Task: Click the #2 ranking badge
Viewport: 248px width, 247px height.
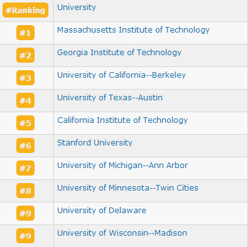Action: pyautogui.click(x=25, y=55)
